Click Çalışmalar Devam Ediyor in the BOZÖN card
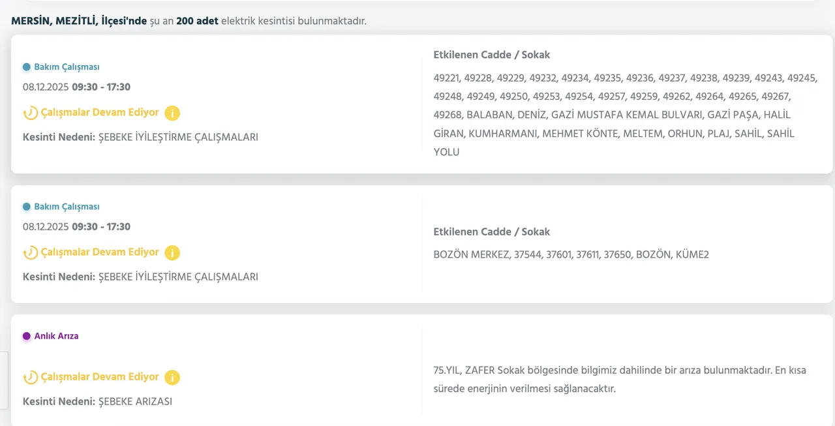 (100, 252)
